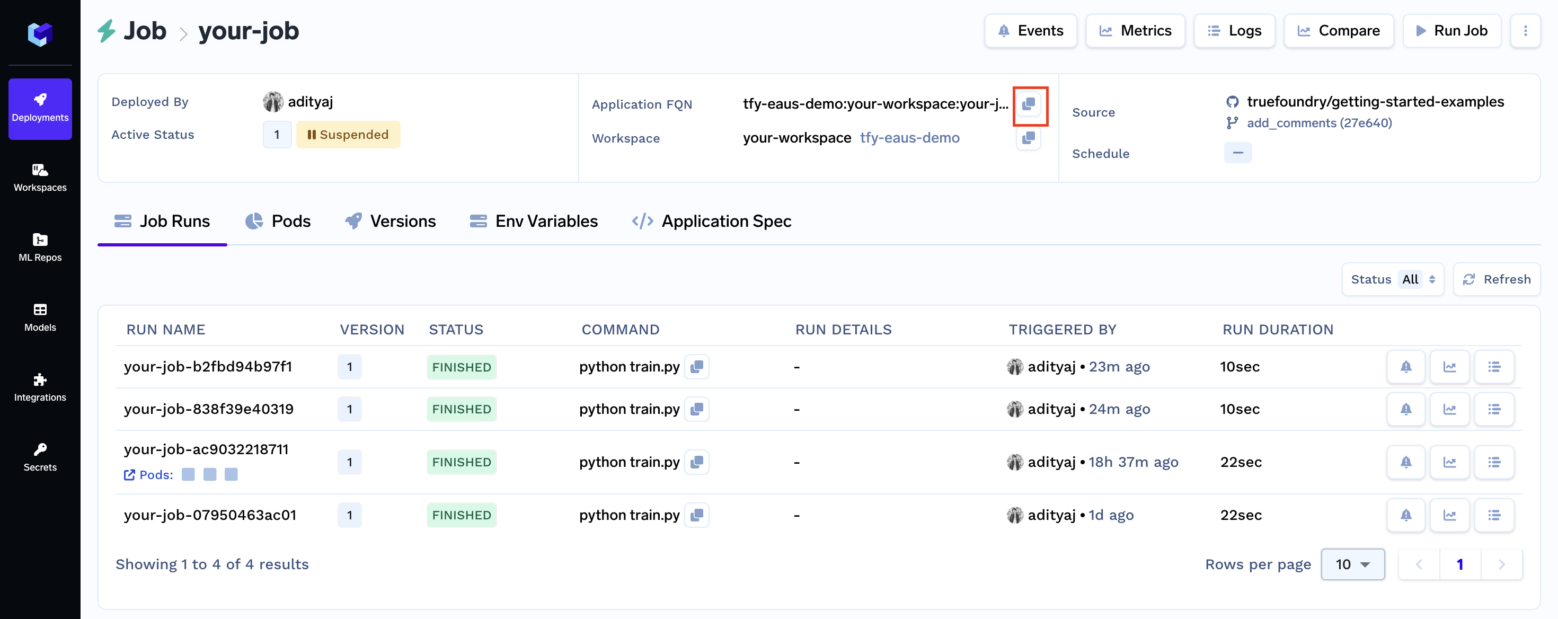Click the Run Job button
1558x619 pixels.
pos(1451,31)
